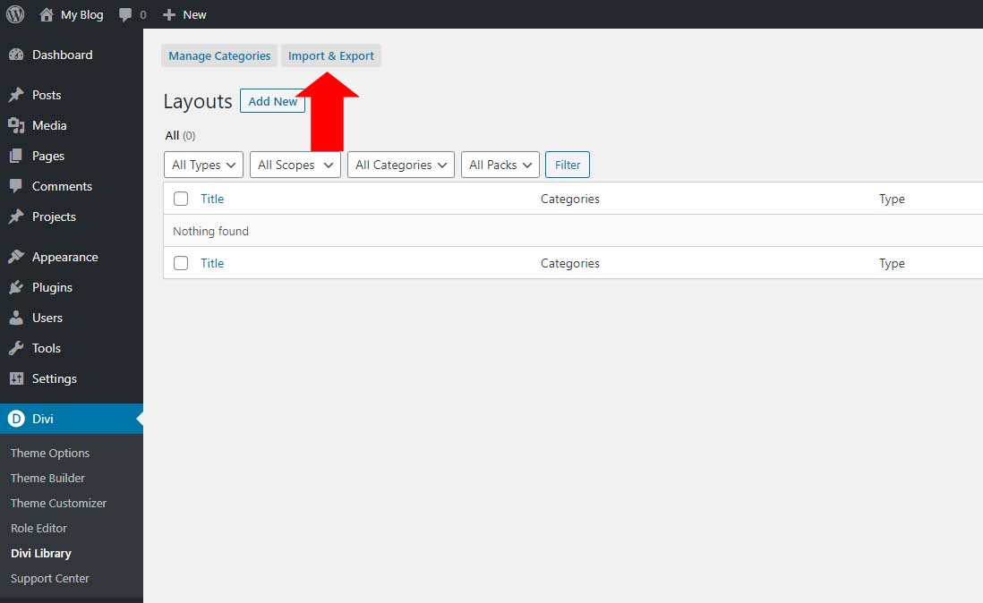This screenshot has width=983, height=603.
Task: Click the WordPress logo icon
Action: click(15, 14)
